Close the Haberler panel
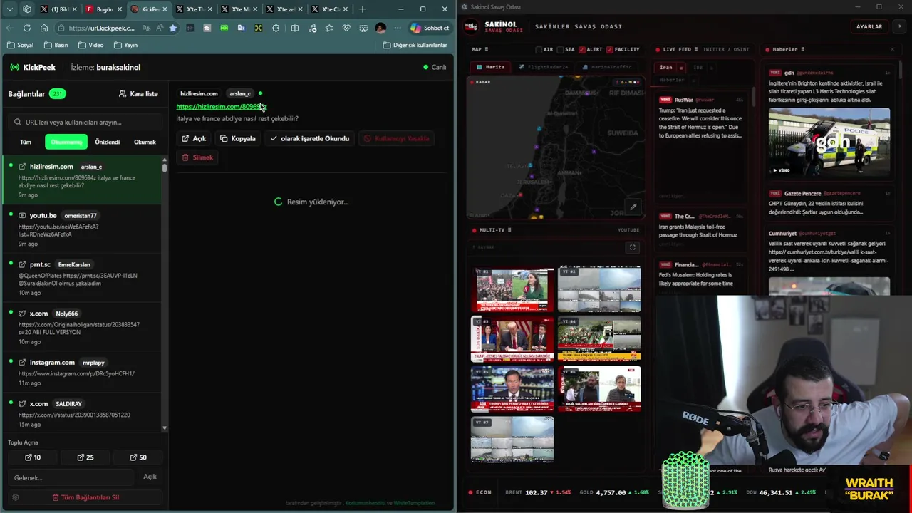Viewport: 912px width, 513px height. click(892, 49)
